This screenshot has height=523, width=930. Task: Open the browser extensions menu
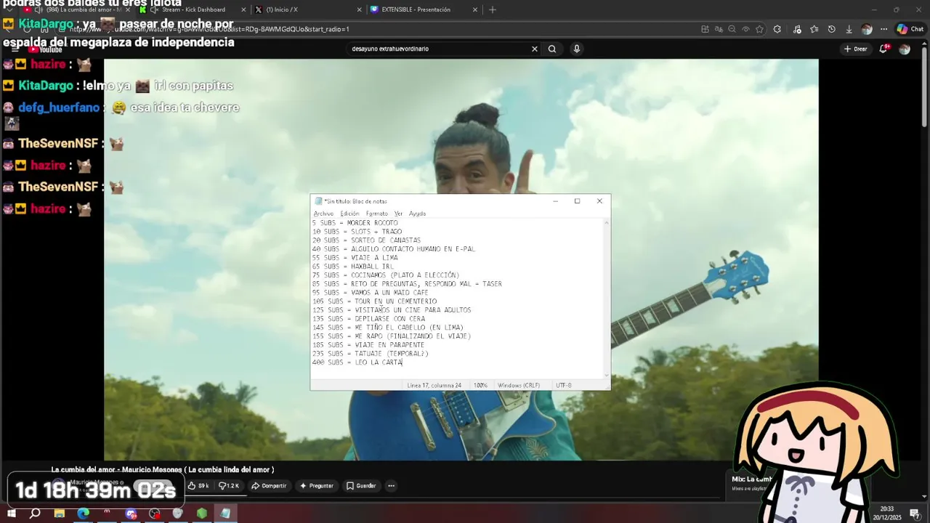(777, 29)
